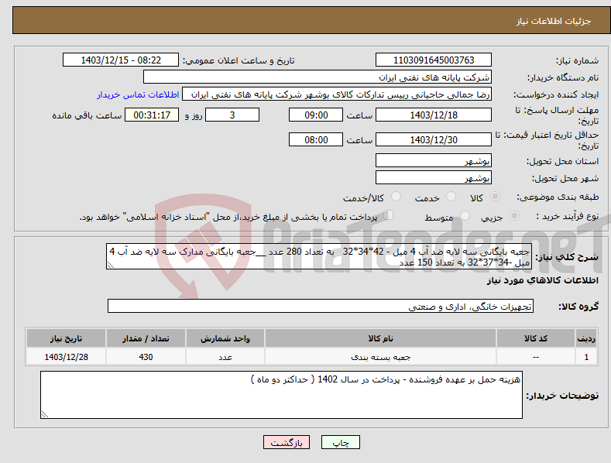Click the section heading اطلاعات کالاهای مورد نیاز
The image size is (611, 463).
(x=542, y=280)
